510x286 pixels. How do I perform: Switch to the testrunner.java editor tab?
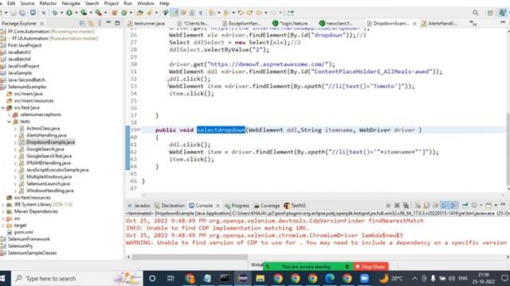[147, 23]
